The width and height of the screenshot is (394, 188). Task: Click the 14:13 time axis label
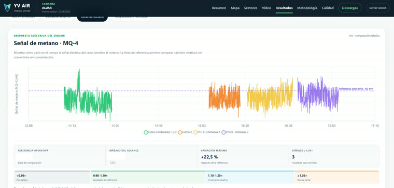(72, 126)
